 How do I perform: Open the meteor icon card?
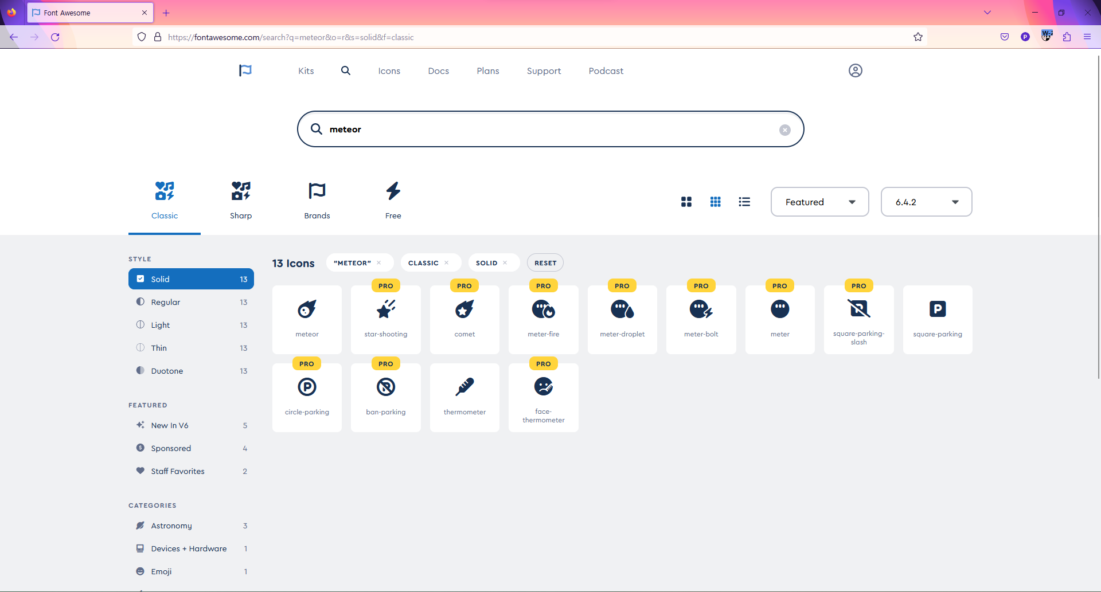[307, 320]
